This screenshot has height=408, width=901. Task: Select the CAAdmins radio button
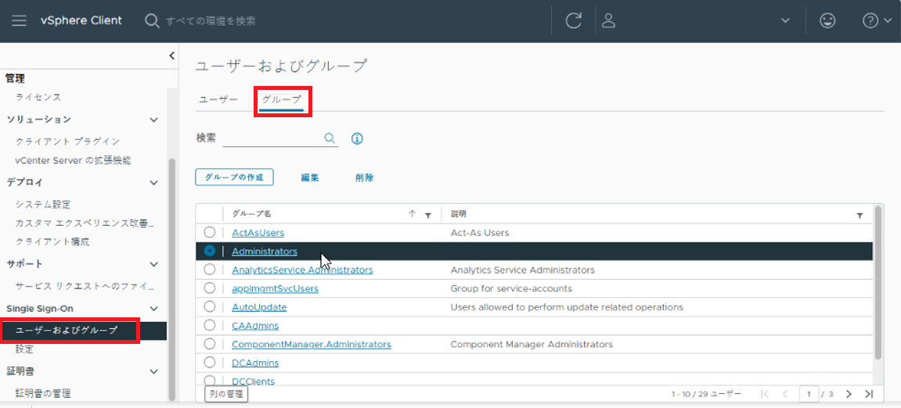coord(210,325)
